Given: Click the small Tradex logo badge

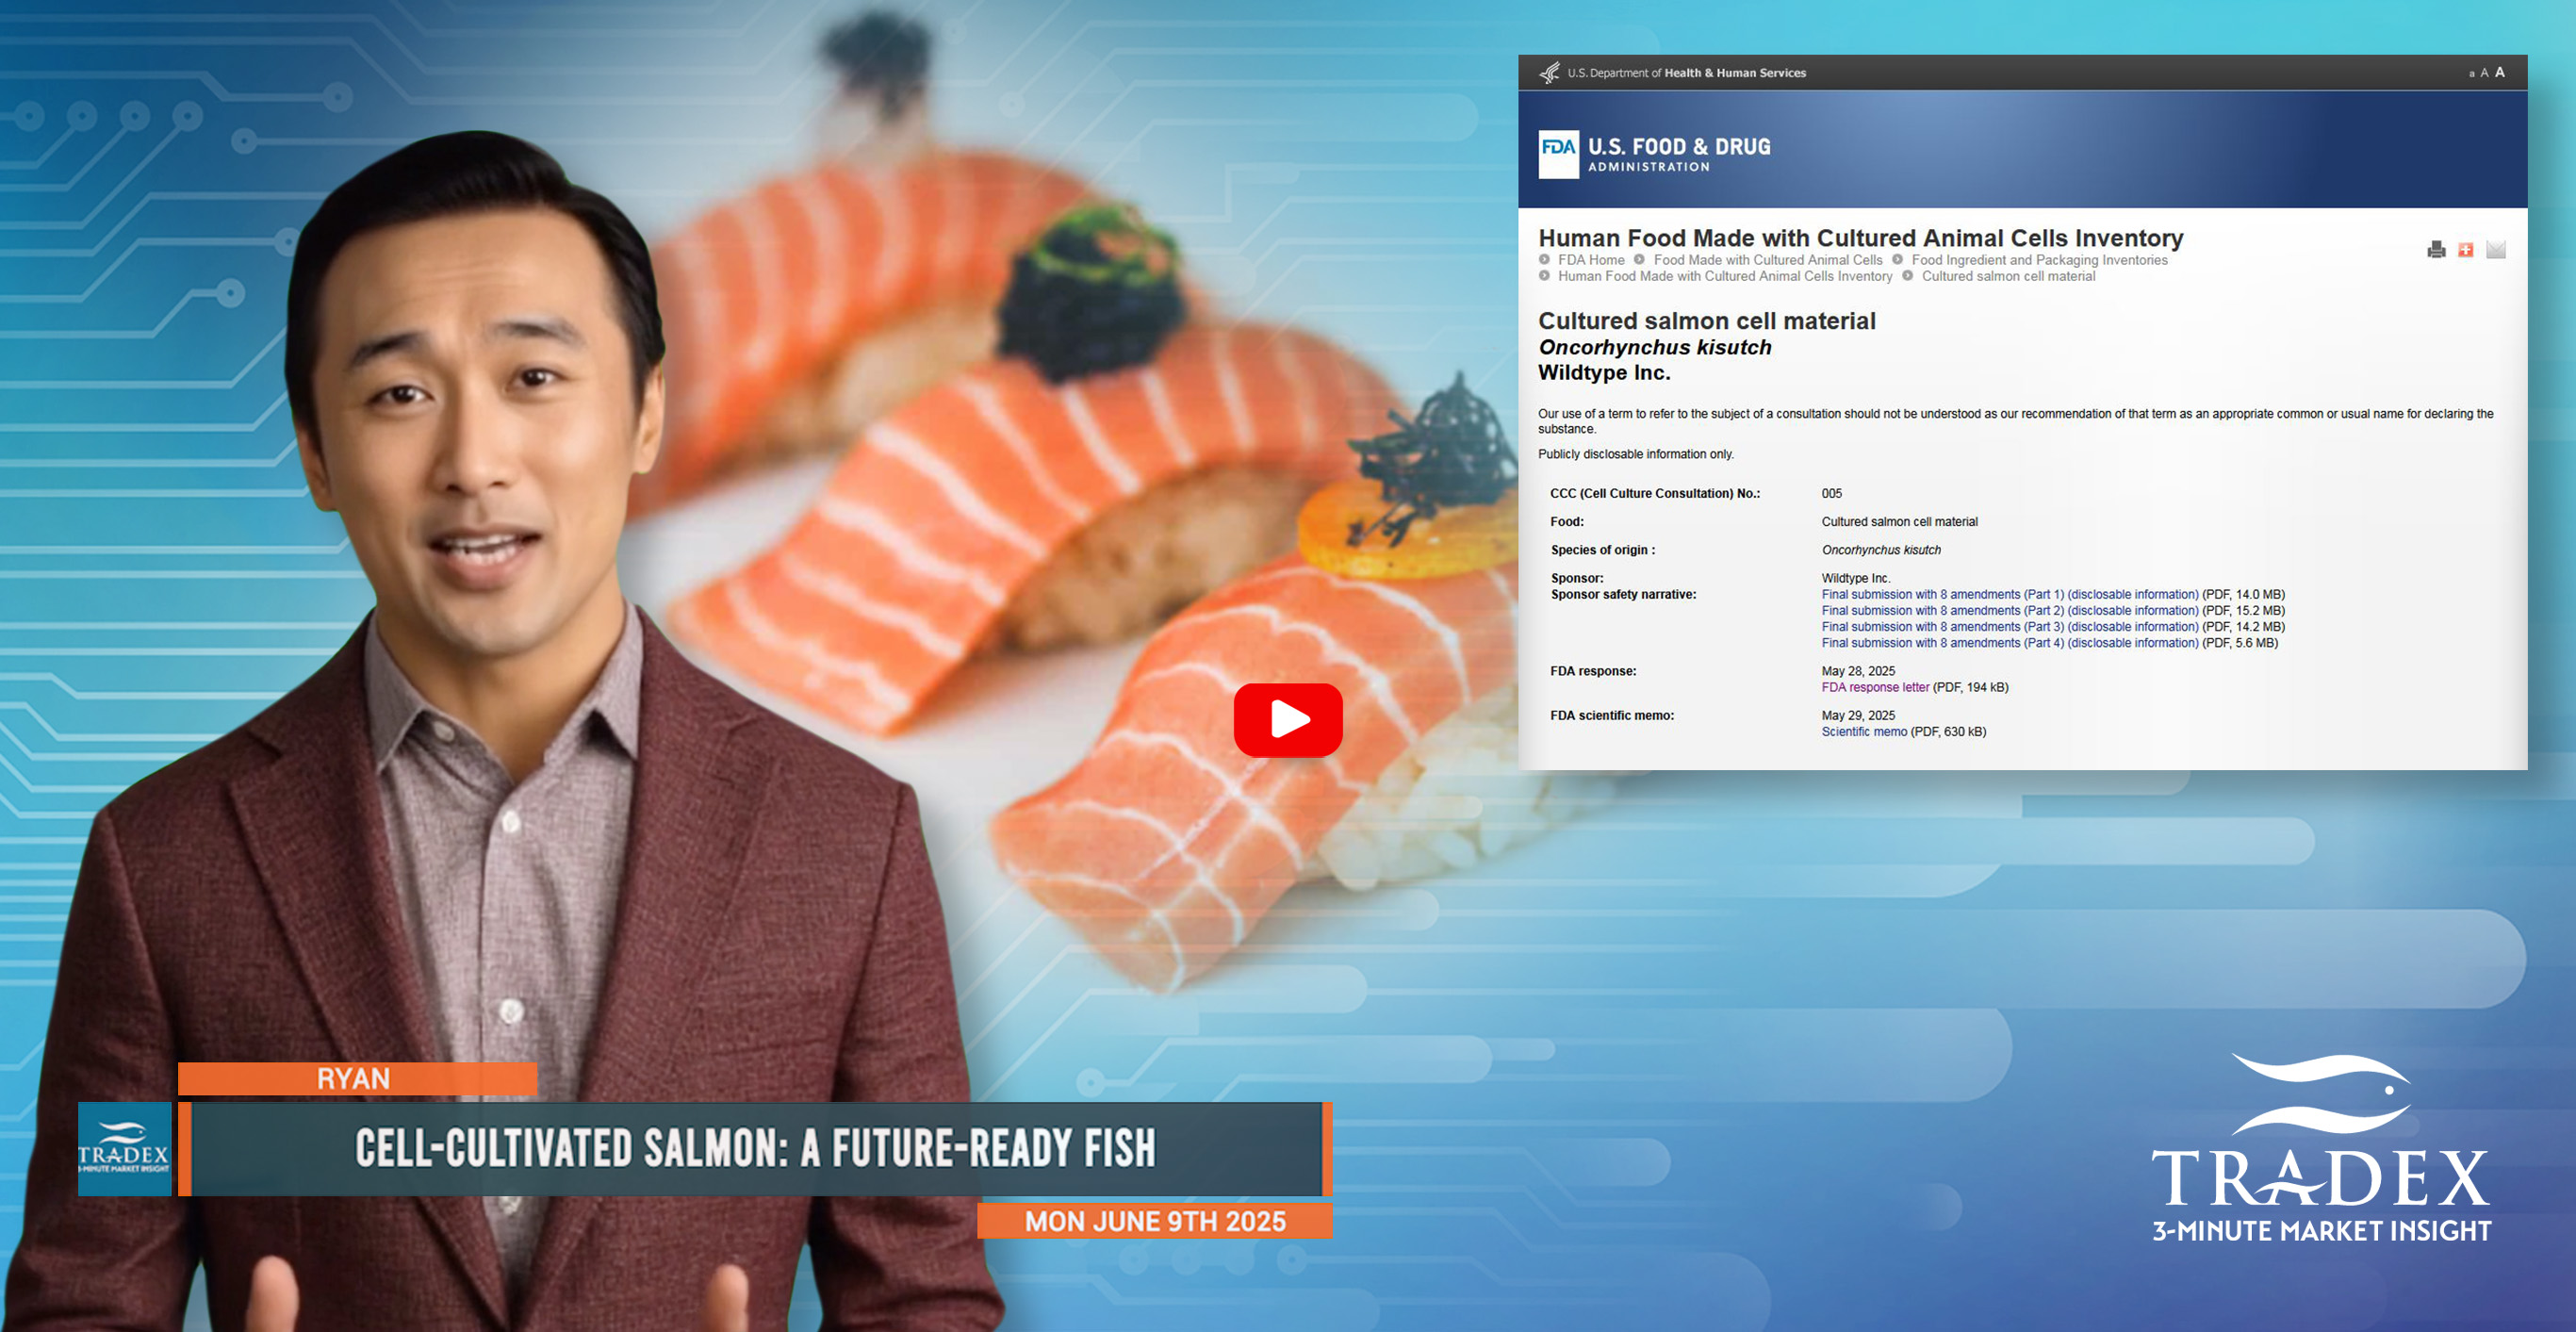Looking at the screenshot, I should 125,1149.
